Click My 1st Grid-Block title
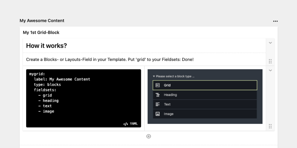 point(41,32)
